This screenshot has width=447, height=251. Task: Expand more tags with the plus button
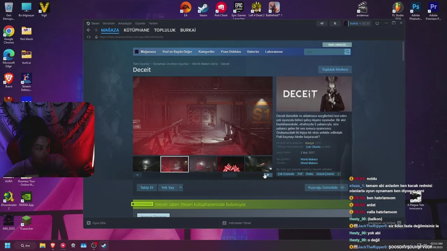click(x=338, y=174)
